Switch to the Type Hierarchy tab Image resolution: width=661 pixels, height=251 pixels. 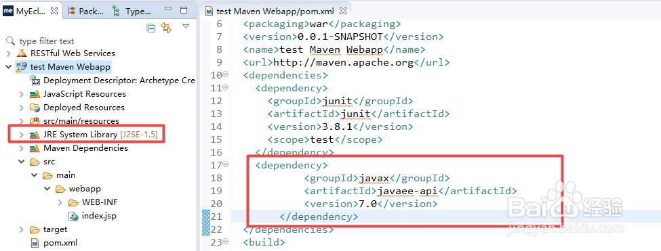coord(132,11)
